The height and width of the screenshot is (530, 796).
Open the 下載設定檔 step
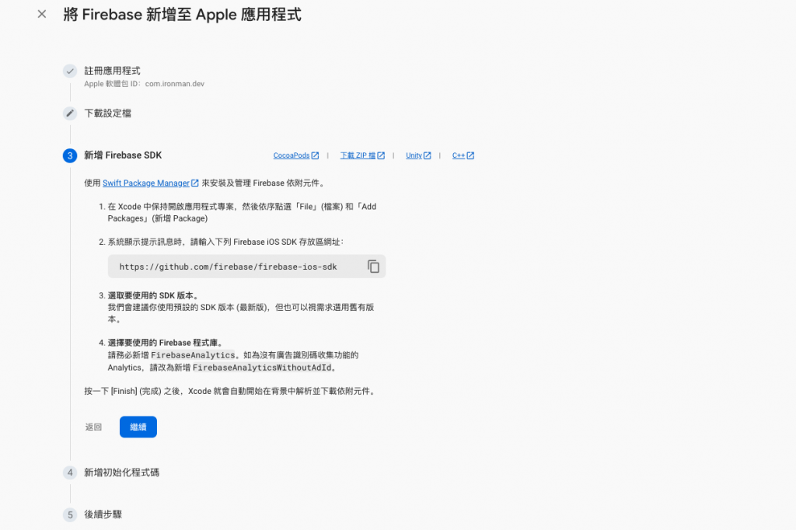(x=107, y=113)
